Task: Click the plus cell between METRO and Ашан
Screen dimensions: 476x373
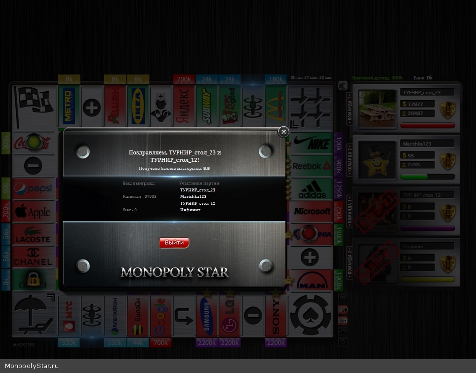Action: [92, 106]
